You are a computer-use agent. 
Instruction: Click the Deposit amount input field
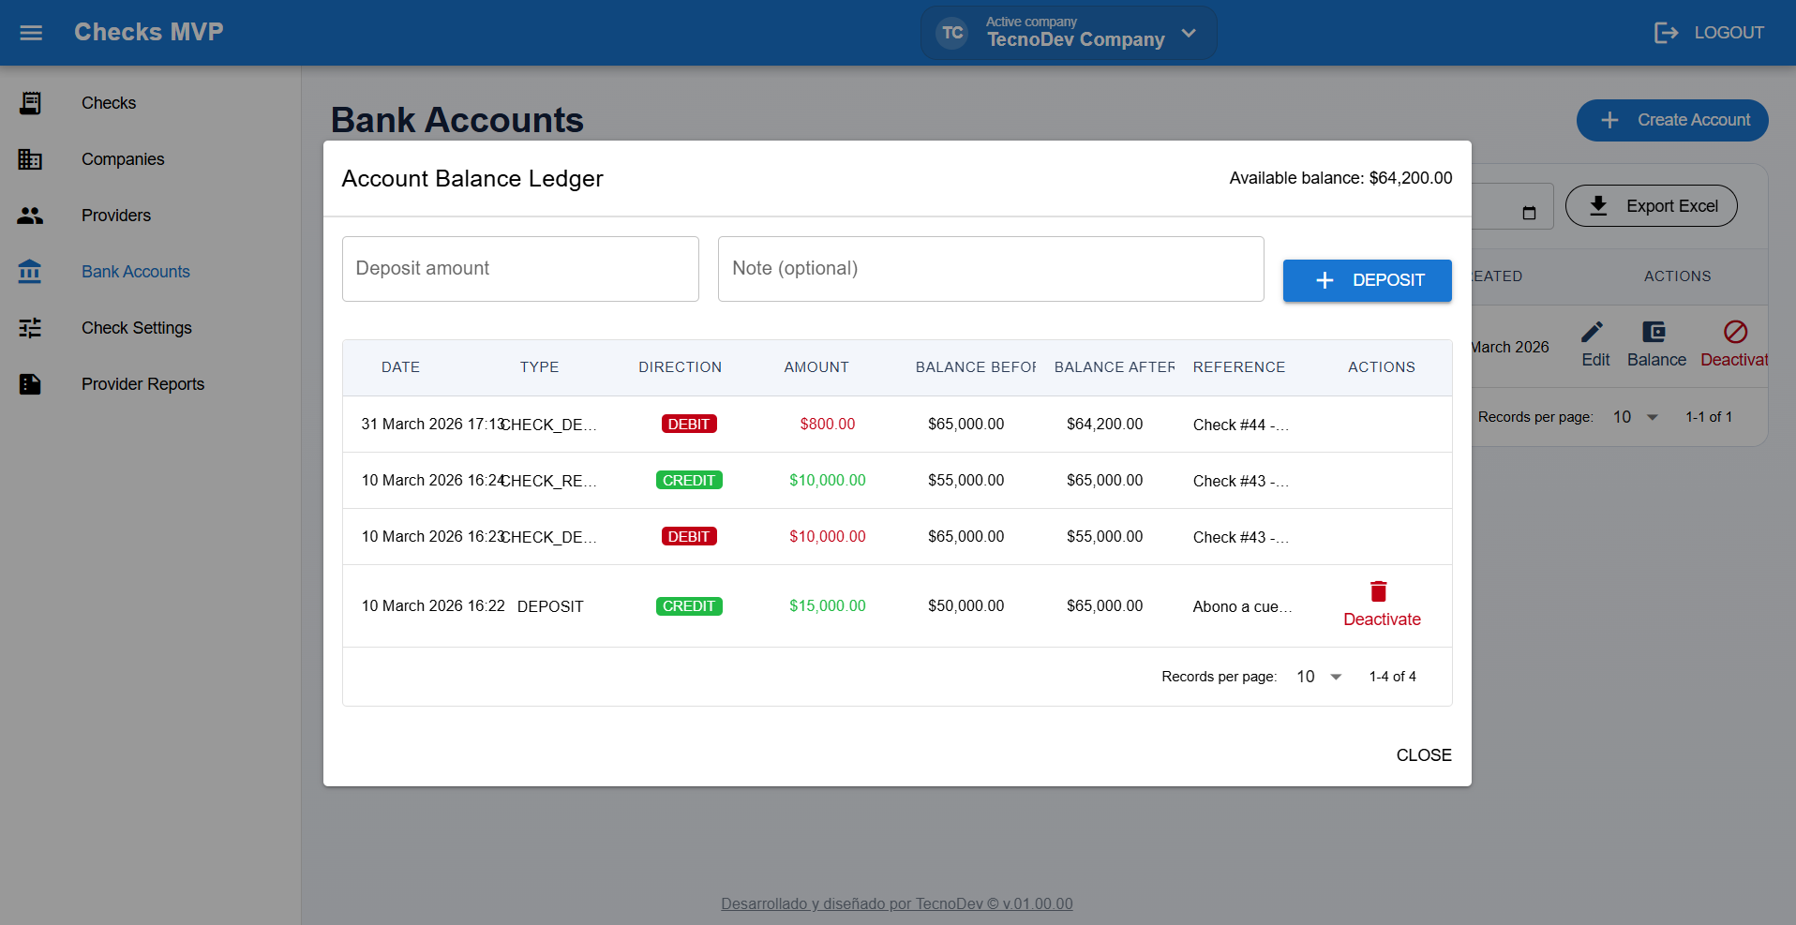coord(520,269)
